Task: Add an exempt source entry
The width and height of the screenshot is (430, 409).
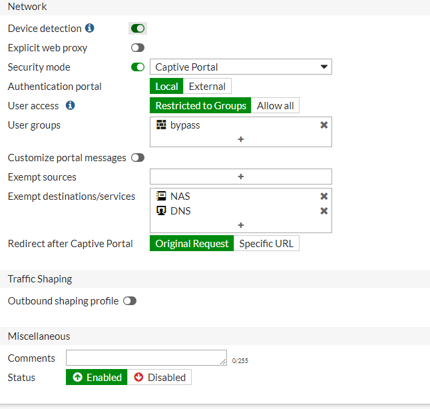Action: coord(241,177)
